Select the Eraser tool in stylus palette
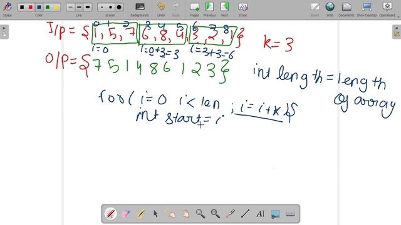Screen dimensions: 401x225 coord(126,214)
